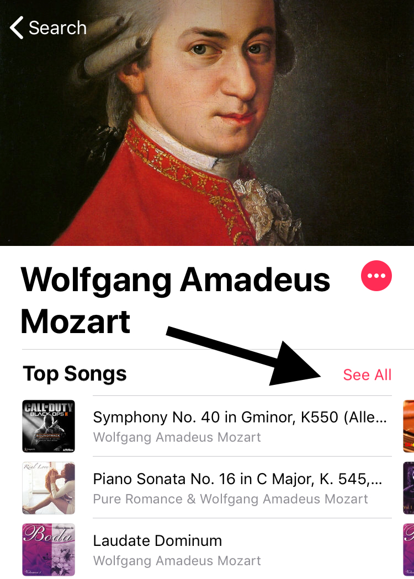Tap See All for Top Songs
Viewport: 414px width, 579px height.
coord(367,375)
